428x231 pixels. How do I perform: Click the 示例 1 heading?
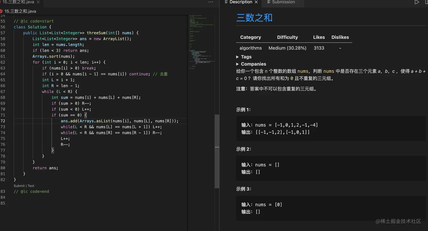243,110
